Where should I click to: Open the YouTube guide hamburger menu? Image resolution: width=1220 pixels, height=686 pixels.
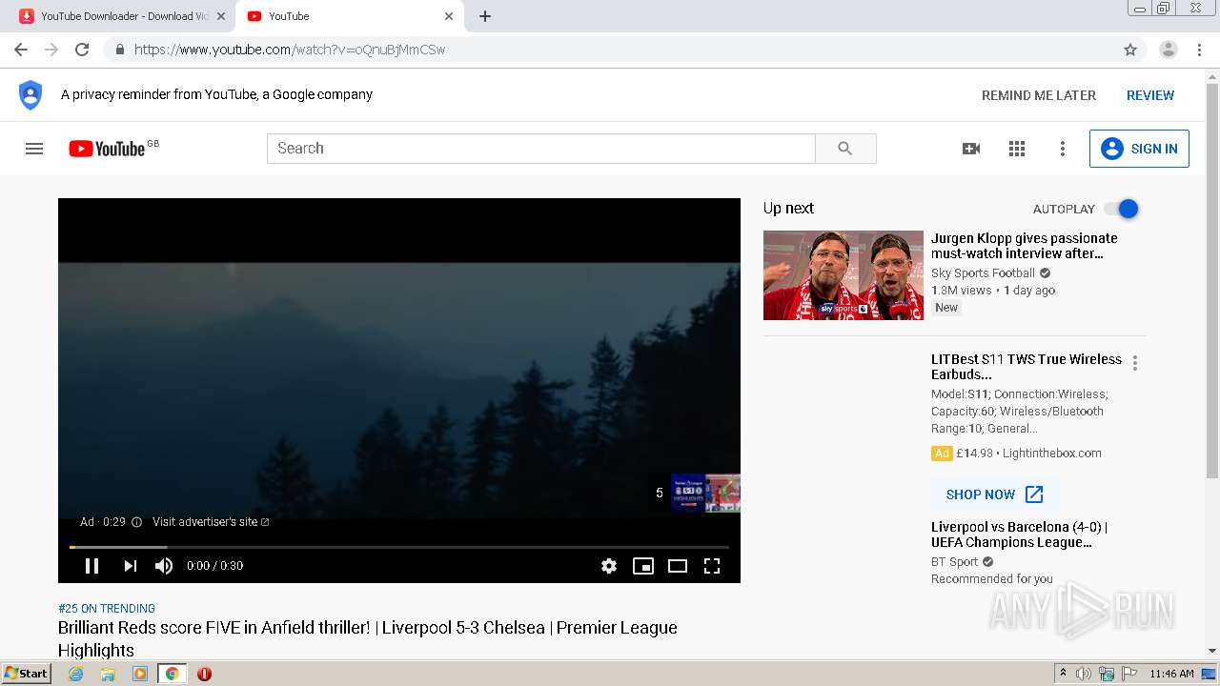click(34, 149)
